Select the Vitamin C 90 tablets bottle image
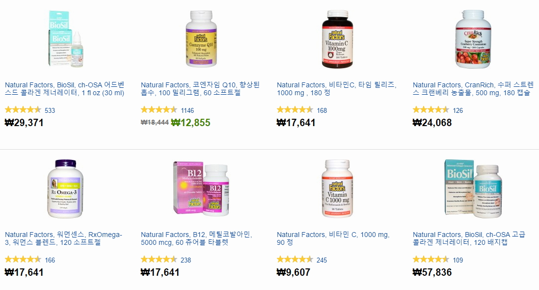Viewport: 539px width, 290px height. [337, 188]
